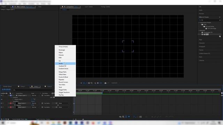Toggle the Opacity stopwatch
This screenshot has width=223, height=125.
click(x=15, y=105)
